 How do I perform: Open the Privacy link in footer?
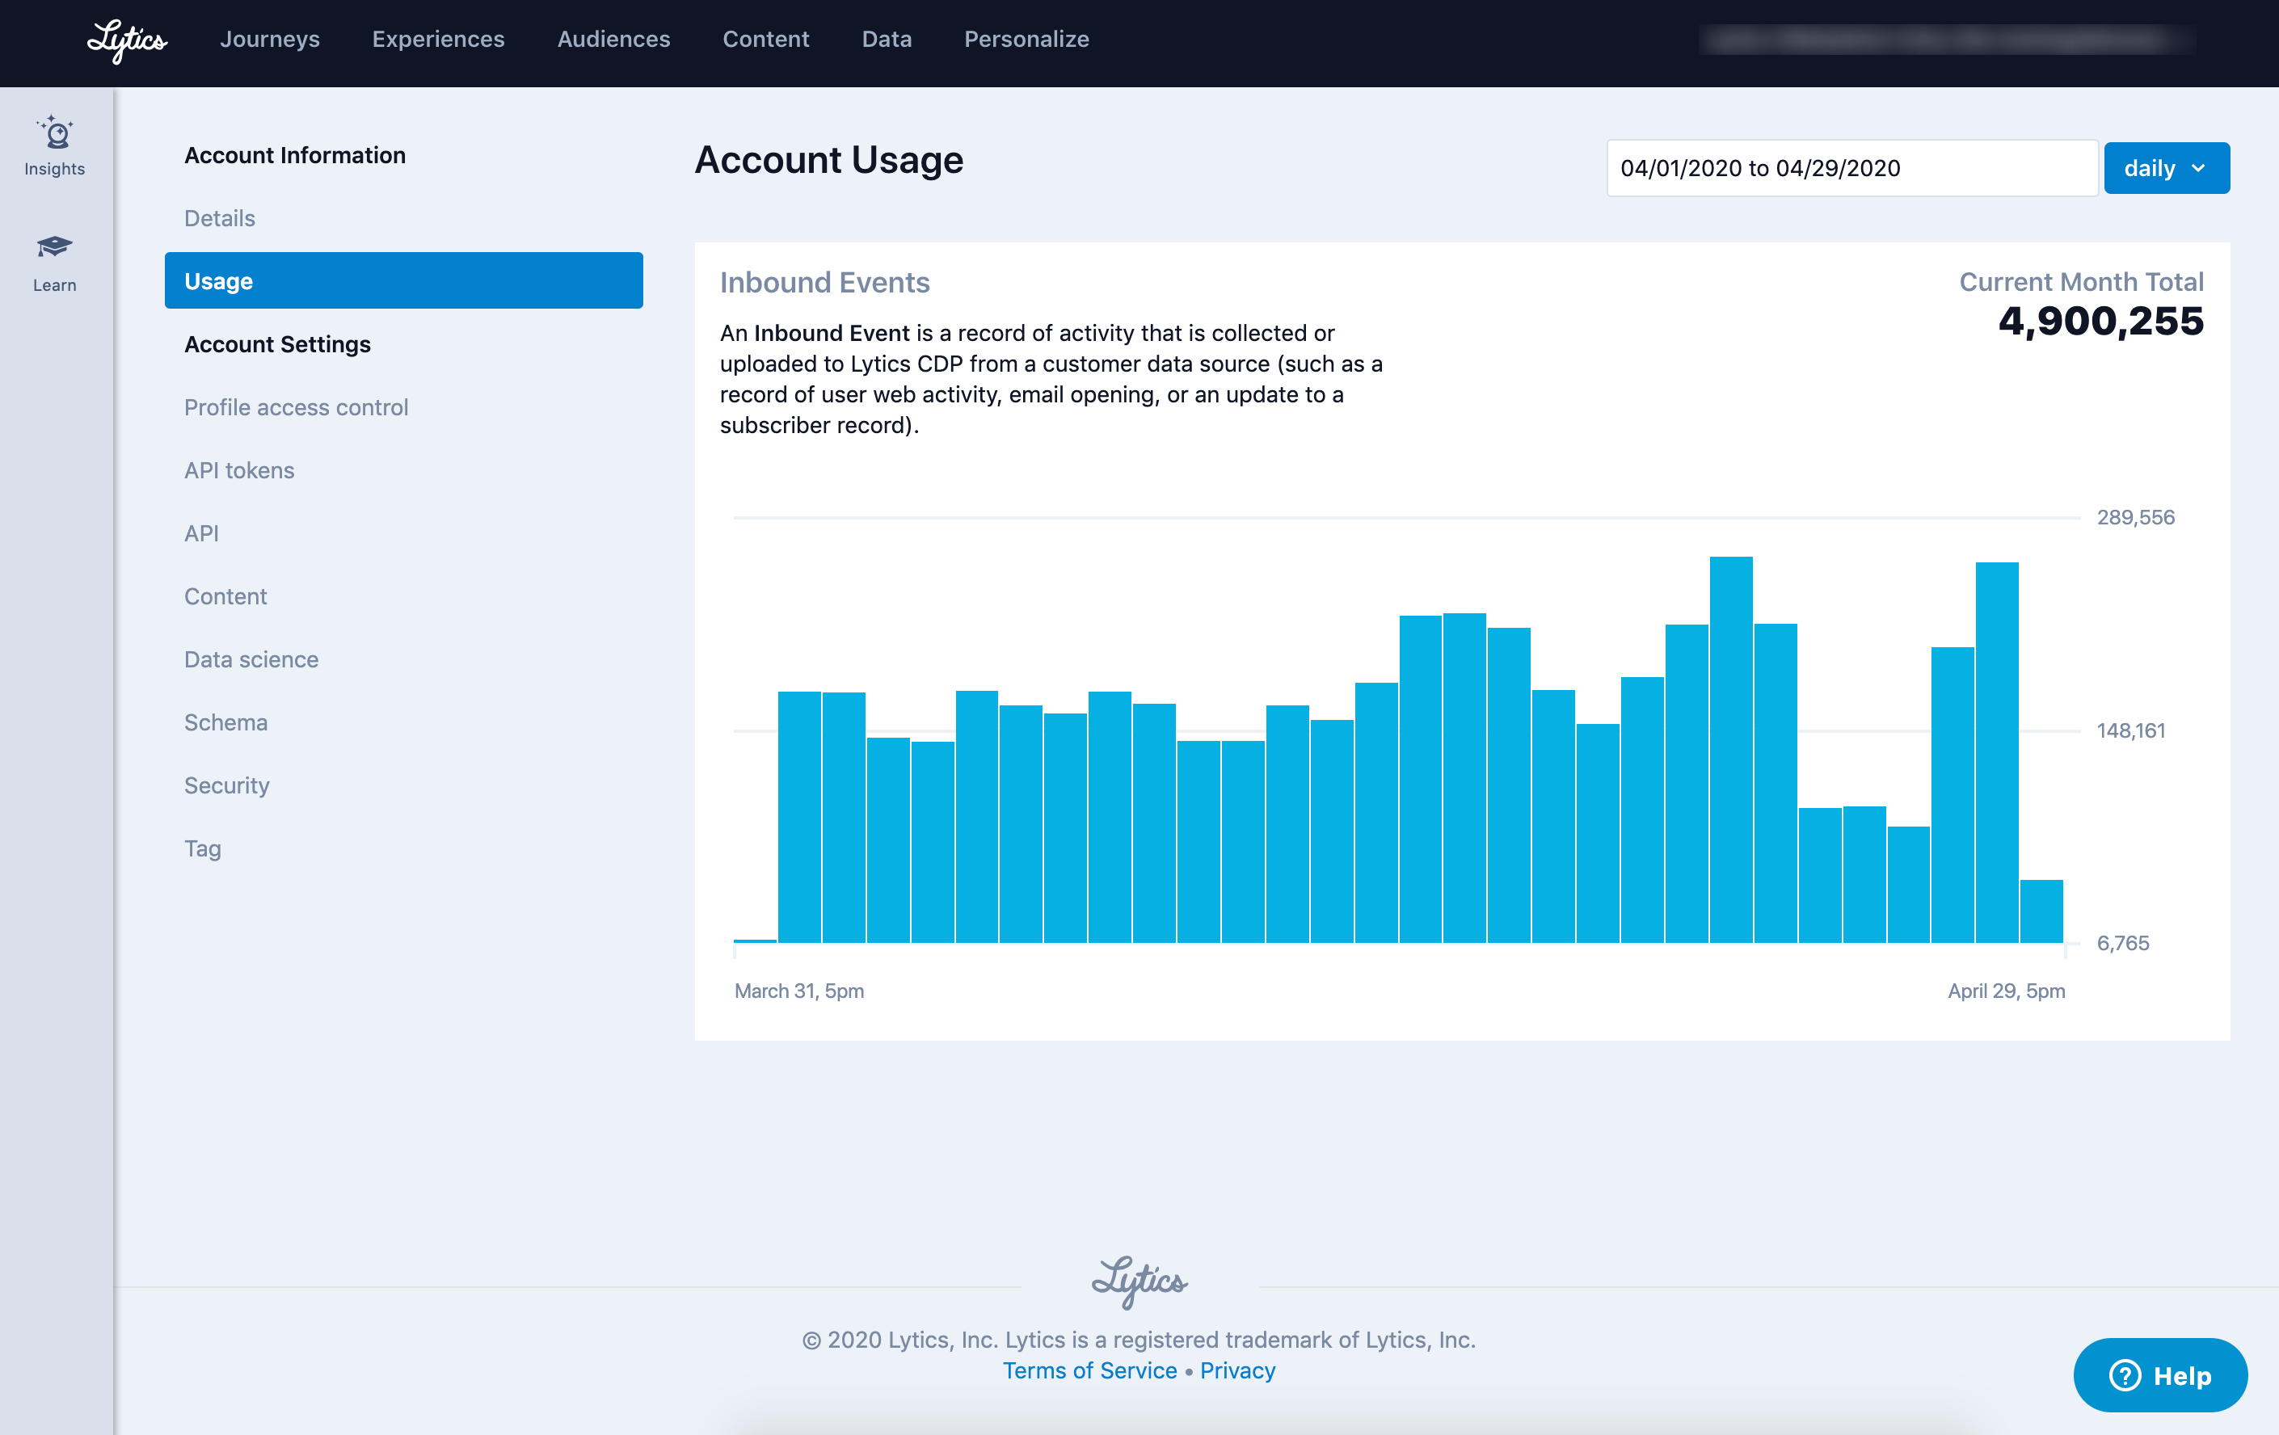coord(1237,1370)
